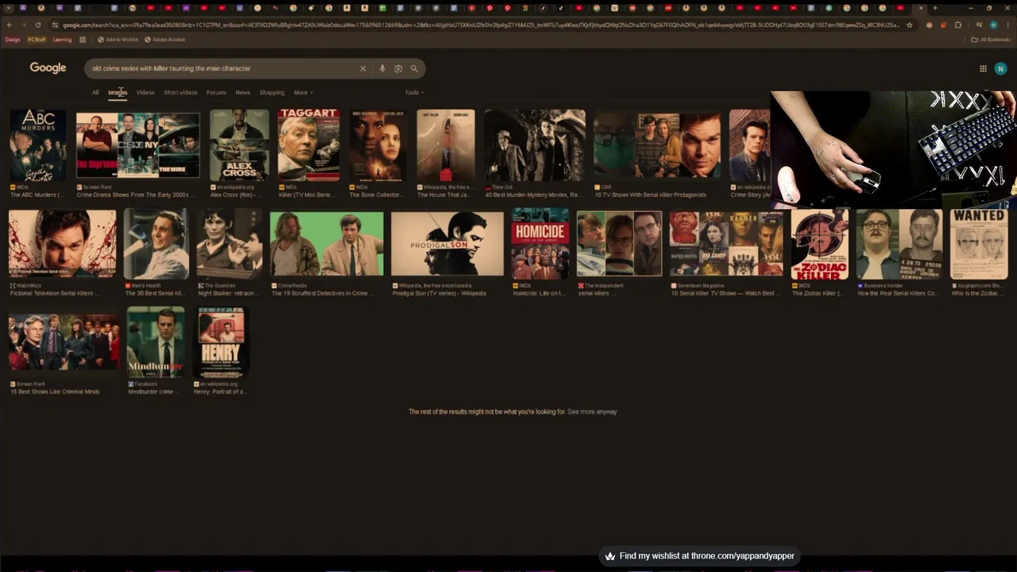Reload the page with refresh icon
Screen dimensions: 1017x572
pos(38,25)
